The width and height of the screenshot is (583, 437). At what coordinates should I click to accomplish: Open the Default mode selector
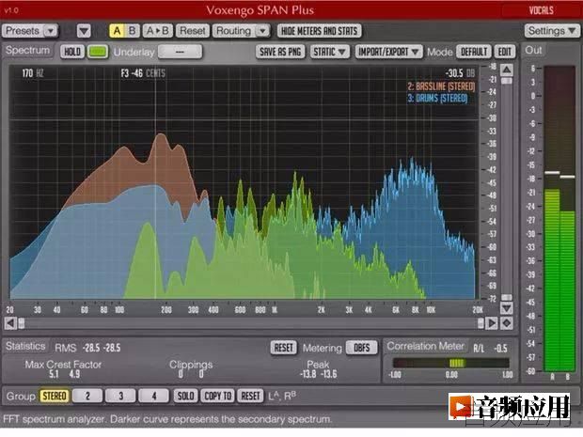tap(473, 52)
